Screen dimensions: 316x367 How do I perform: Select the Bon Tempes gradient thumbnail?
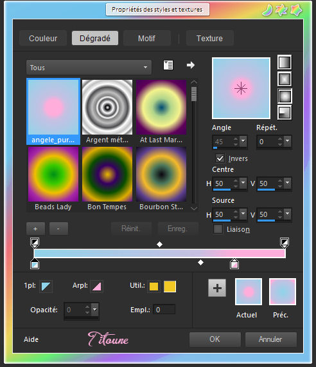tap(107, 178)
